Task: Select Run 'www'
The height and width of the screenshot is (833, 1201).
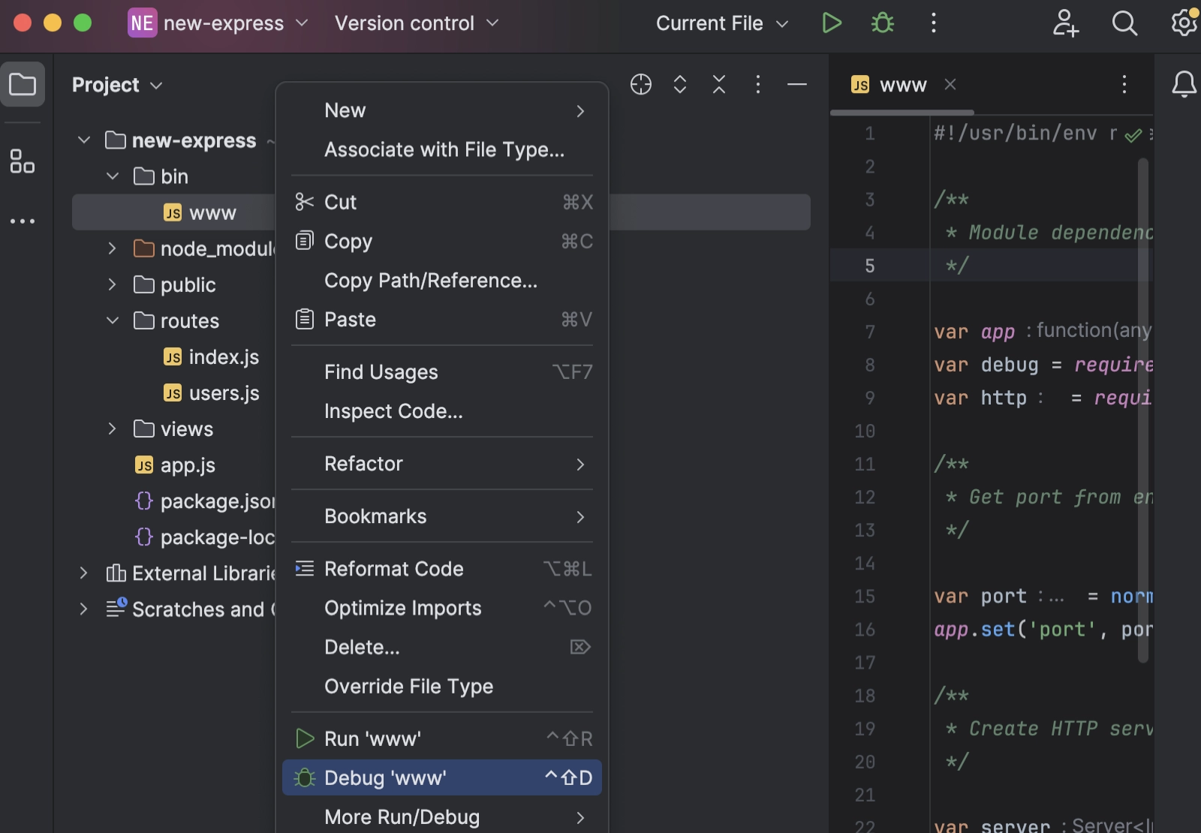Action: tap(442, 738)
